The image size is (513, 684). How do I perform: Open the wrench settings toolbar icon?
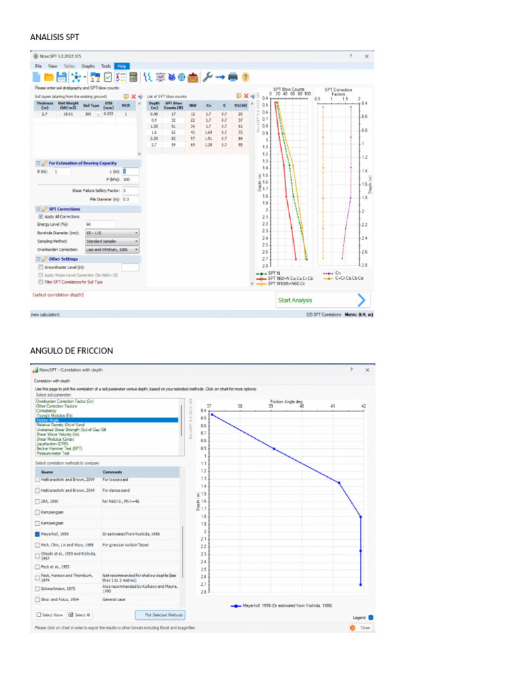coord(207,77)
